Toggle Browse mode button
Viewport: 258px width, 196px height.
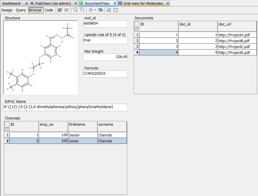(36, 10)
